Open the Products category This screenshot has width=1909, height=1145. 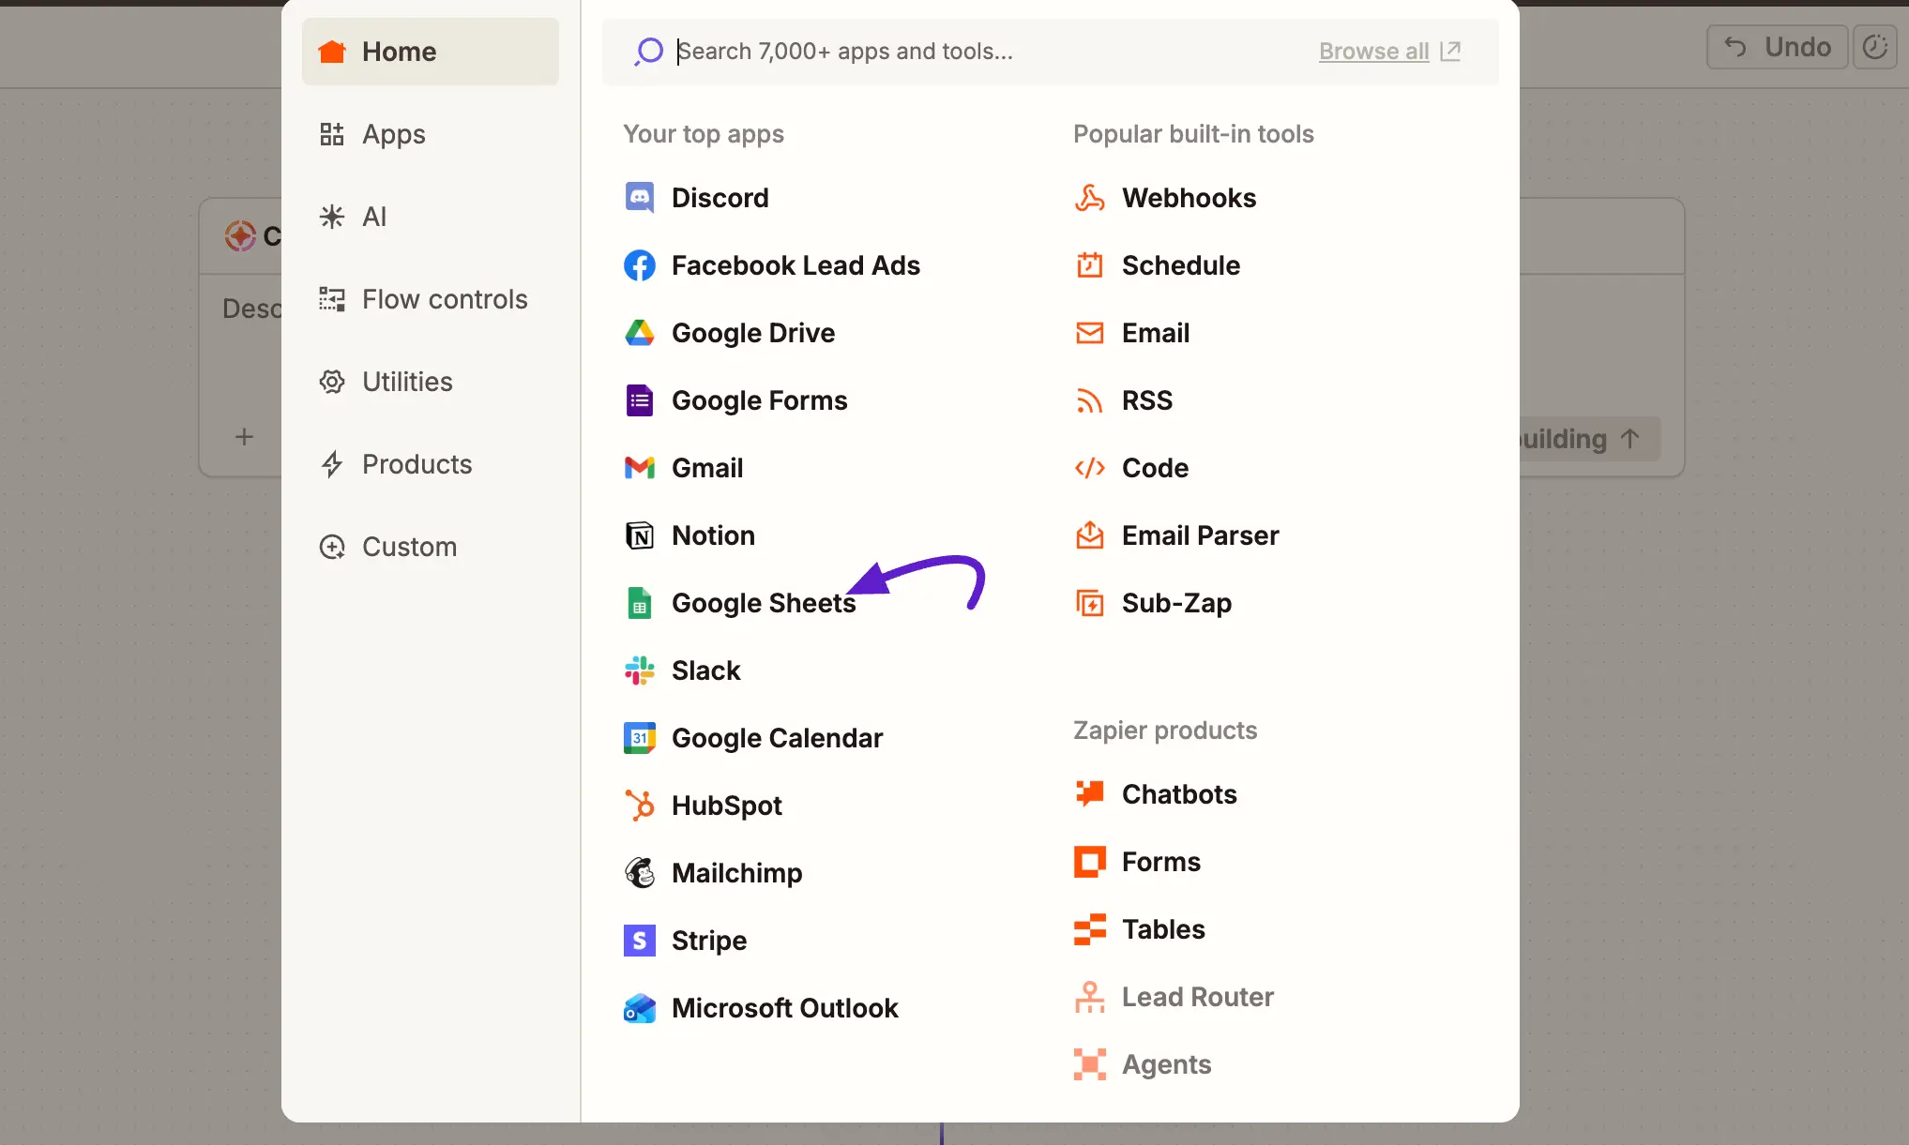pyautogui.click(x=431, y=464)
